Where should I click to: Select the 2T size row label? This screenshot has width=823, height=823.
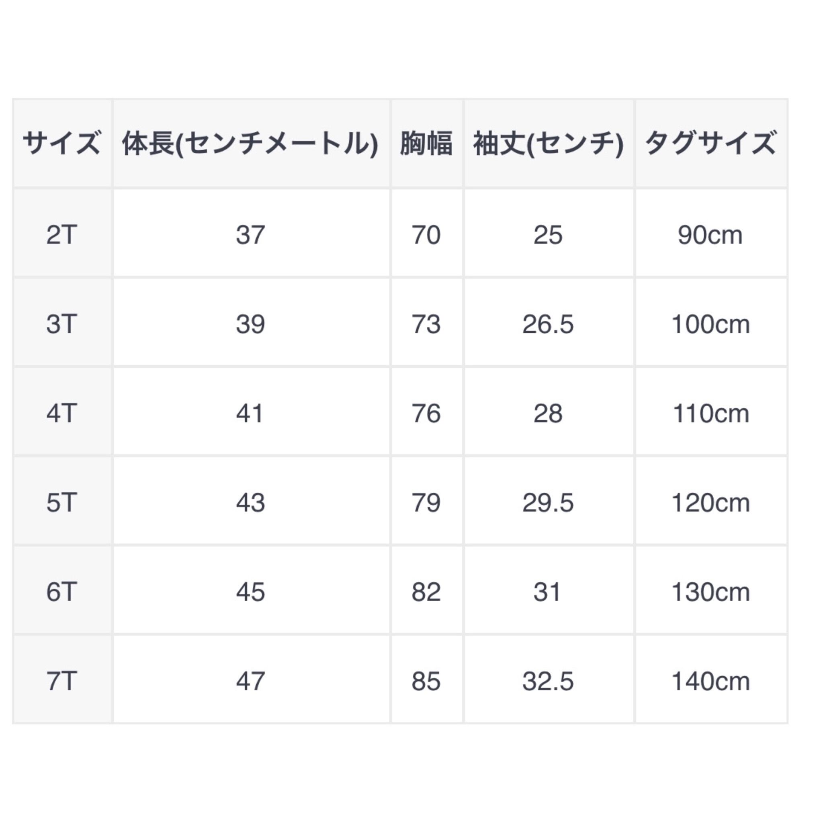click(x=62, y=235)
